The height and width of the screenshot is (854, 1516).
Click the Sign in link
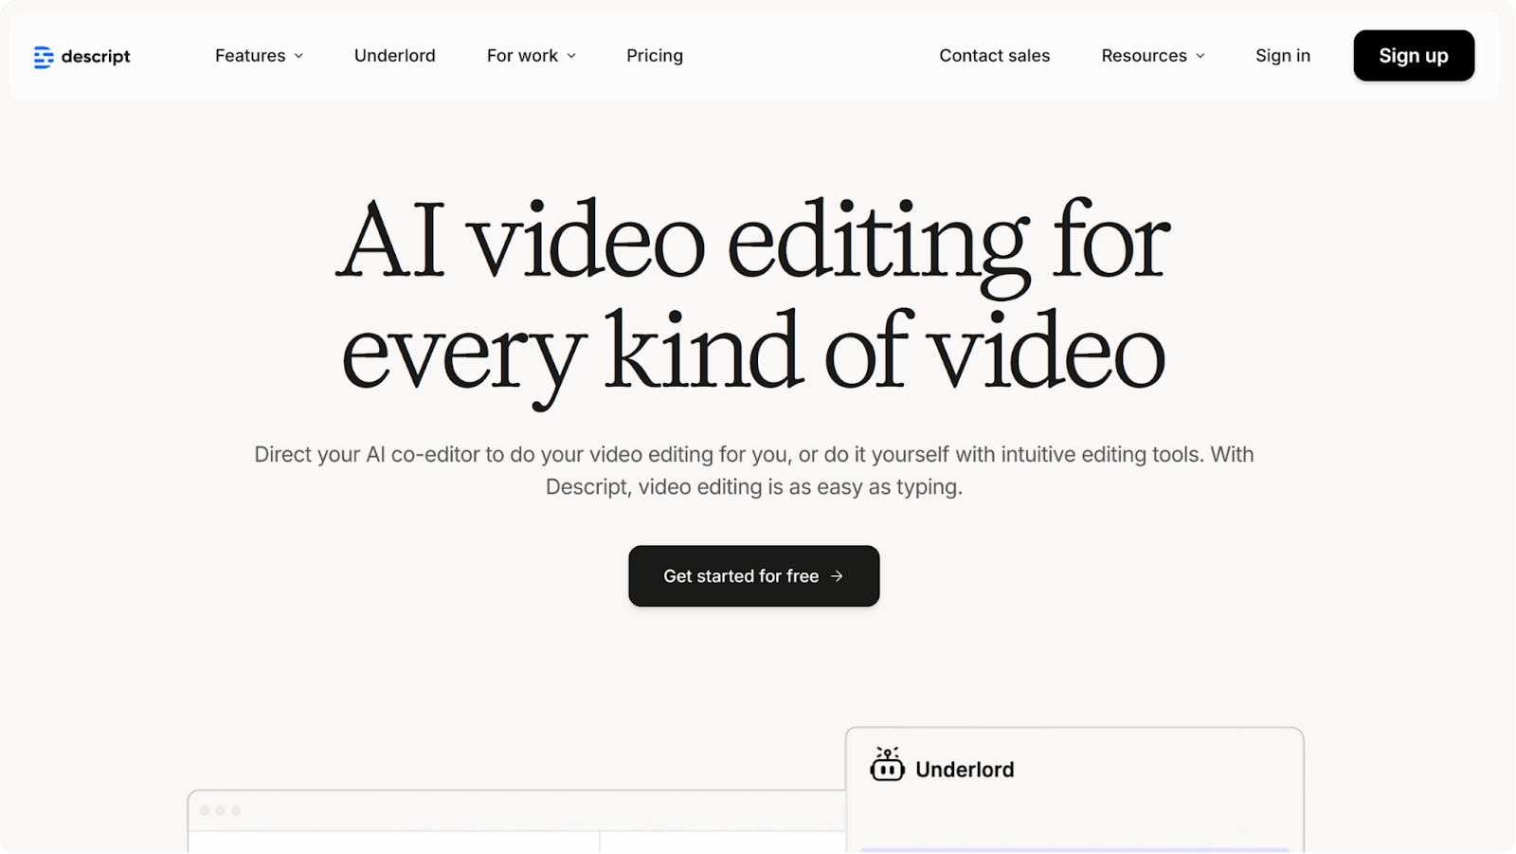pos(1282,56)
